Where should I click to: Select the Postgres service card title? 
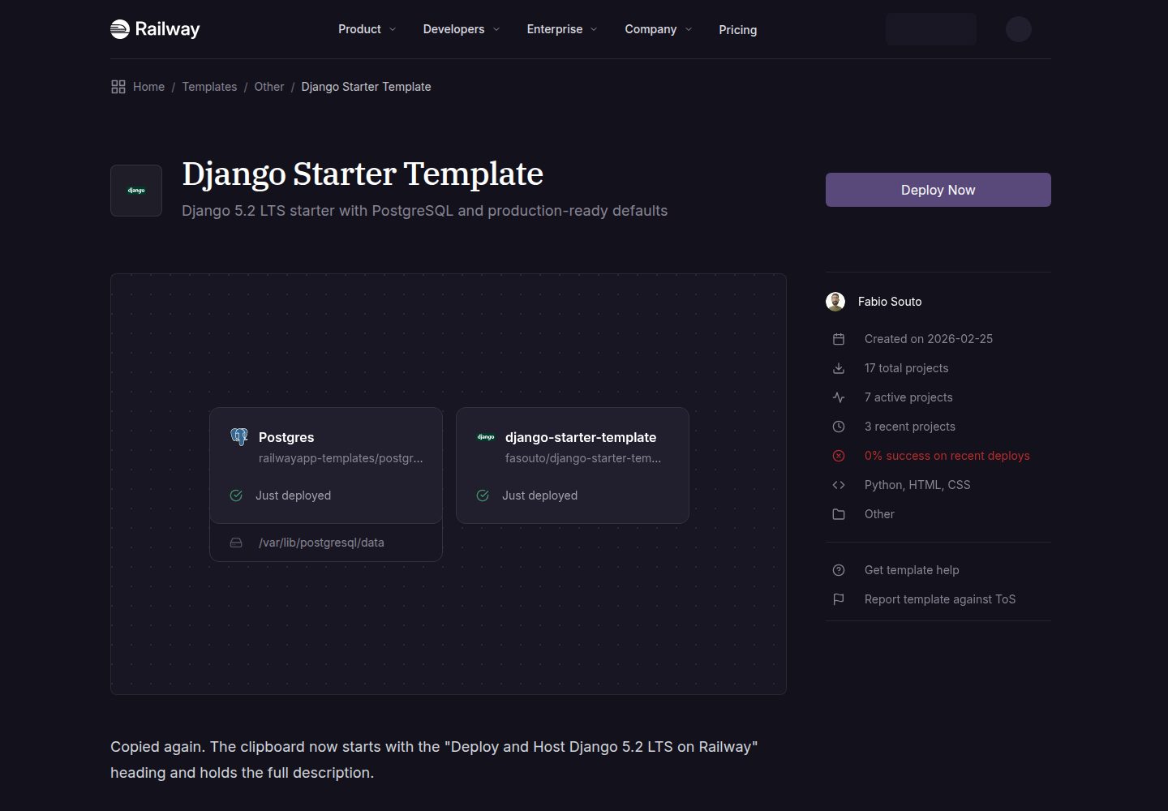coord(286,437)
